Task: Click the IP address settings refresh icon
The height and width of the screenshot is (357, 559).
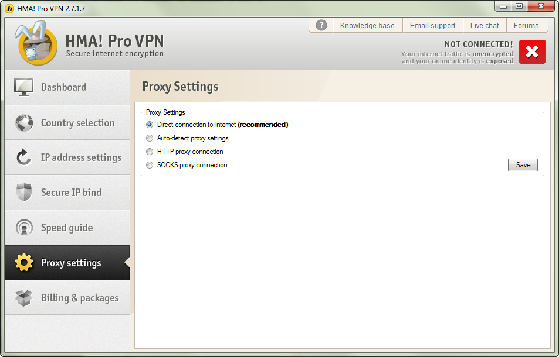Action: (x=24, y=157)
